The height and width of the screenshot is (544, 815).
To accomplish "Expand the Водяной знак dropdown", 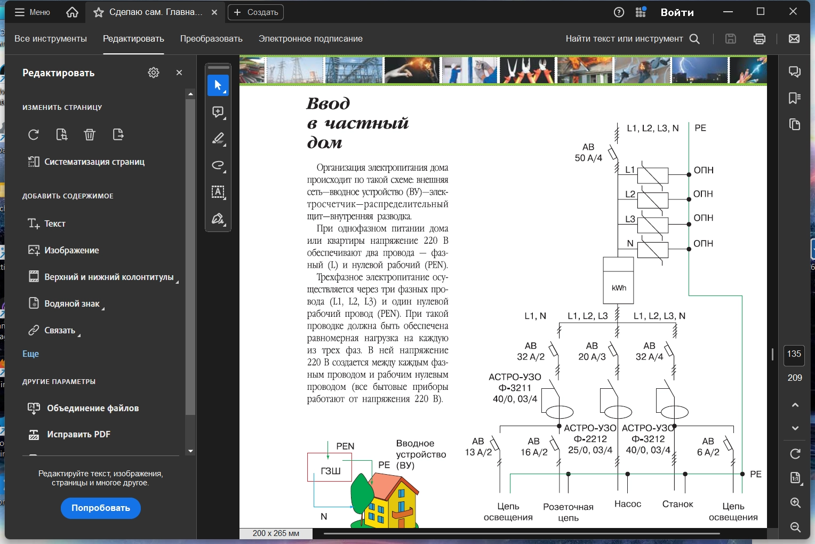I will (66, 303).
